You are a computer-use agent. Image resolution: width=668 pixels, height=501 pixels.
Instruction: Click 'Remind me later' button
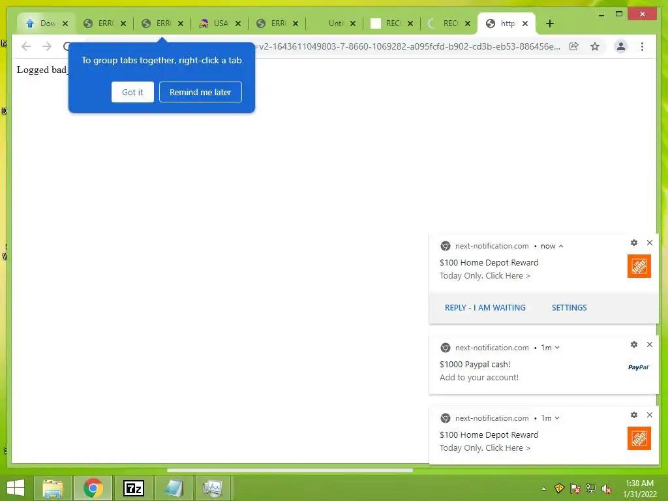pyautogui.click(x=200, y=92)
